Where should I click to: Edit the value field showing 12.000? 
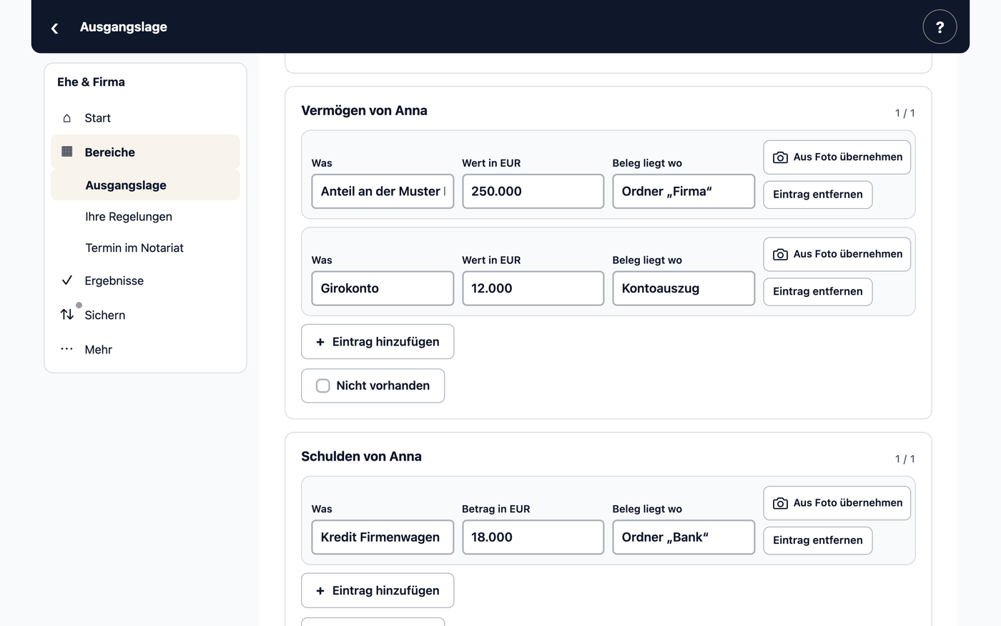(x=533, y=288)
